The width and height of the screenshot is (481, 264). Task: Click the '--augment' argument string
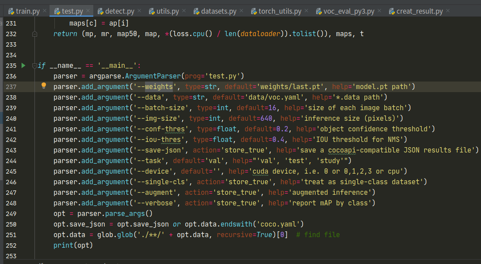(155, 193)
